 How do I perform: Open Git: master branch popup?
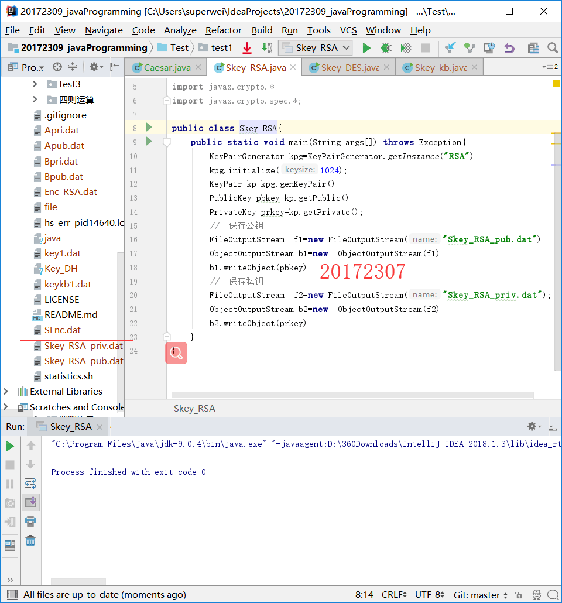click(481, 595)
